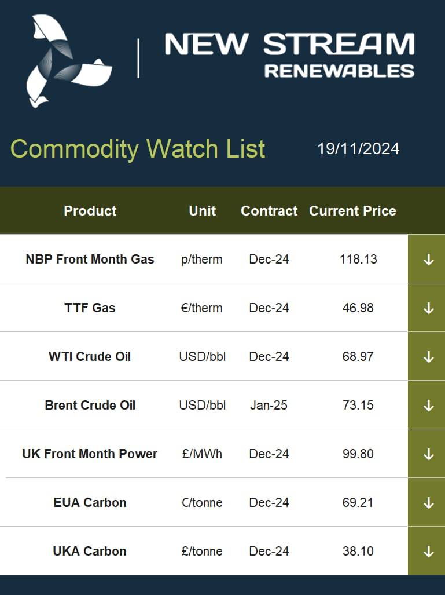Select the Unit column header
The height and width of the screenshot is (595, 445).
(x=203, y=211)
